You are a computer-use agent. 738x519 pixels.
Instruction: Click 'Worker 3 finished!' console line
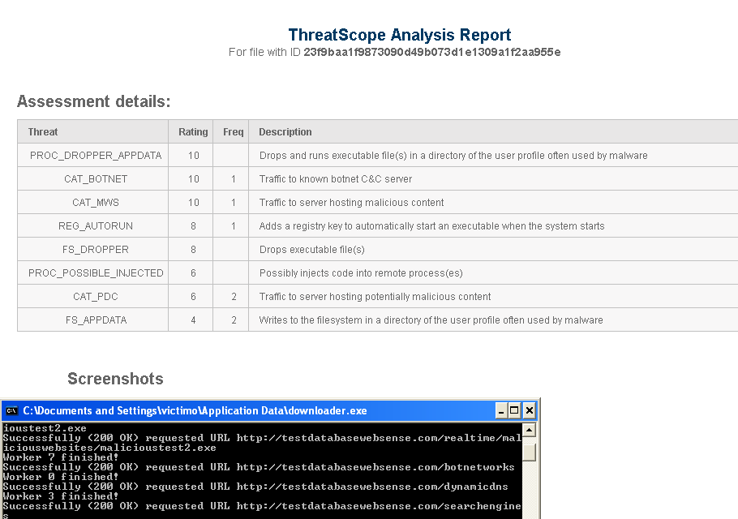click(61, 496)
